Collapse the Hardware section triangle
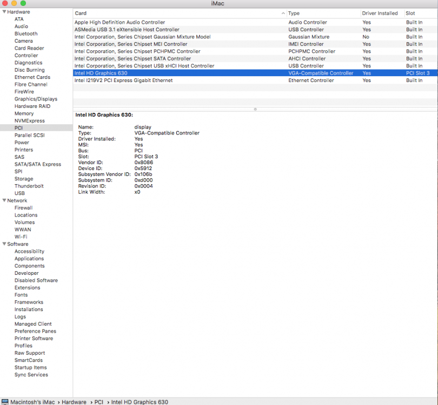 point(4,12)
